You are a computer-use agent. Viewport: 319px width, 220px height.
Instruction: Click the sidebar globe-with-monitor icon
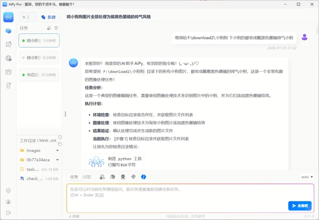pyautogui.click(x=8, y=58)
